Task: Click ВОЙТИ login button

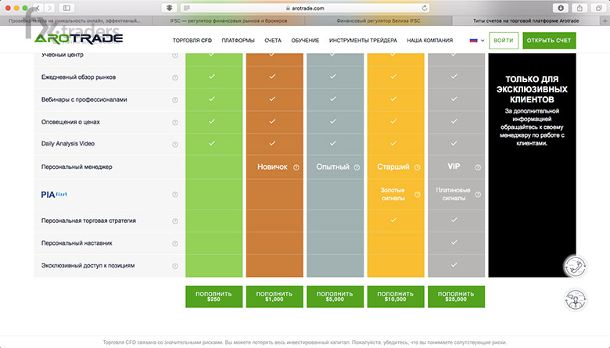Action: tap(504, 41)
